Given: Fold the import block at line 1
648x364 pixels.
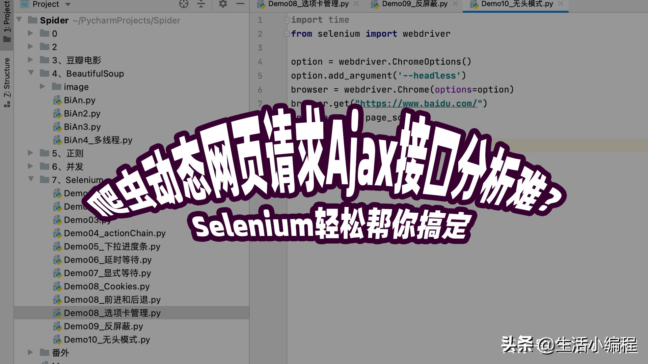Looking at the screenshot, I should coord(287,20).
